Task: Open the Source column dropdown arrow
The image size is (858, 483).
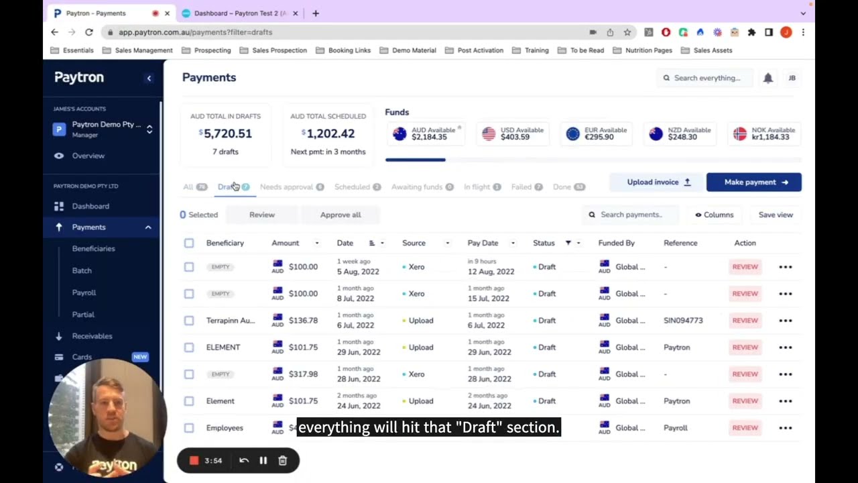Action: click(x=447, y=243)
